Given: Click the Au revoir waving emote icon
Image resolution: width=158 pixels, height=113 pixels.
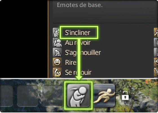Looking at the screenshot, I should (x=57, y=42).
